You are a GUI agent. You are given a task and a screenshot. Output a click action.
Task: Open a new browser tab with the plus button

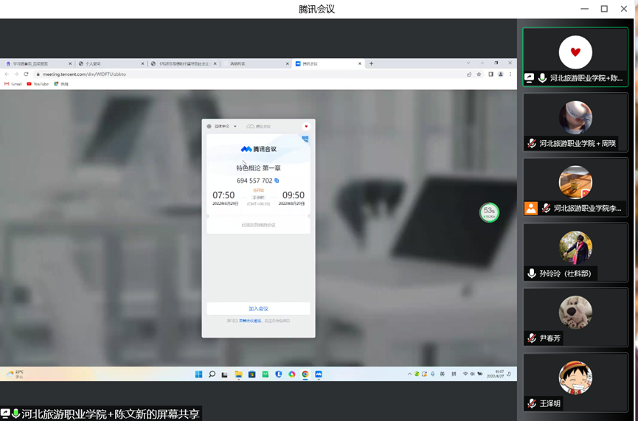371,63
